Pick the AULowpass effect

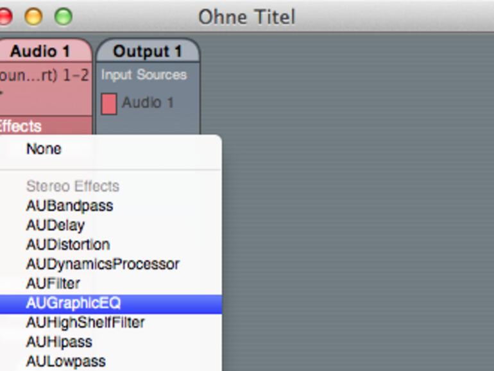point(65,361)
